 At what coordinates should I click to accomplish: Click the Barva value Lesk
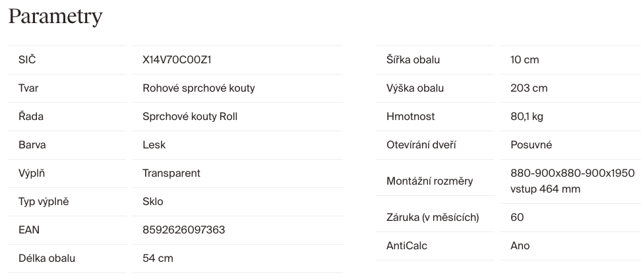pos(154,145)
